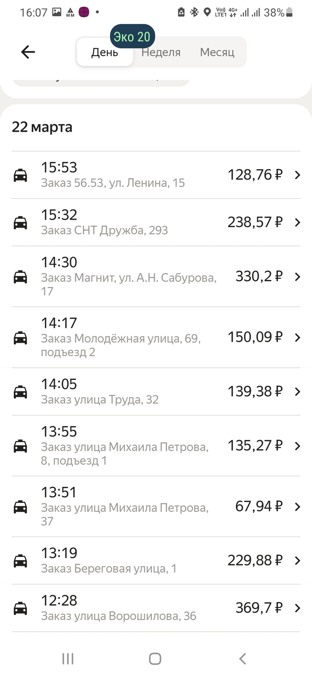312x677 pixels.
Task: Tap the Эко 20 badge
Action: coord(132,37)
